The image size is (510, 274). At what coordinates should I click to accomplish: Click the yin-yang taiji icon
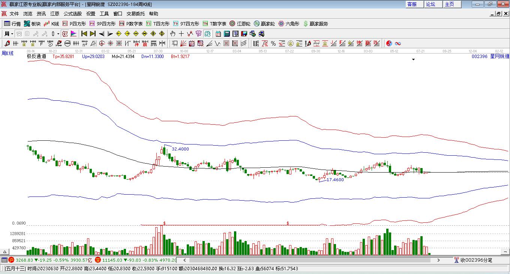pyautogui.click(x=389, y=43)
